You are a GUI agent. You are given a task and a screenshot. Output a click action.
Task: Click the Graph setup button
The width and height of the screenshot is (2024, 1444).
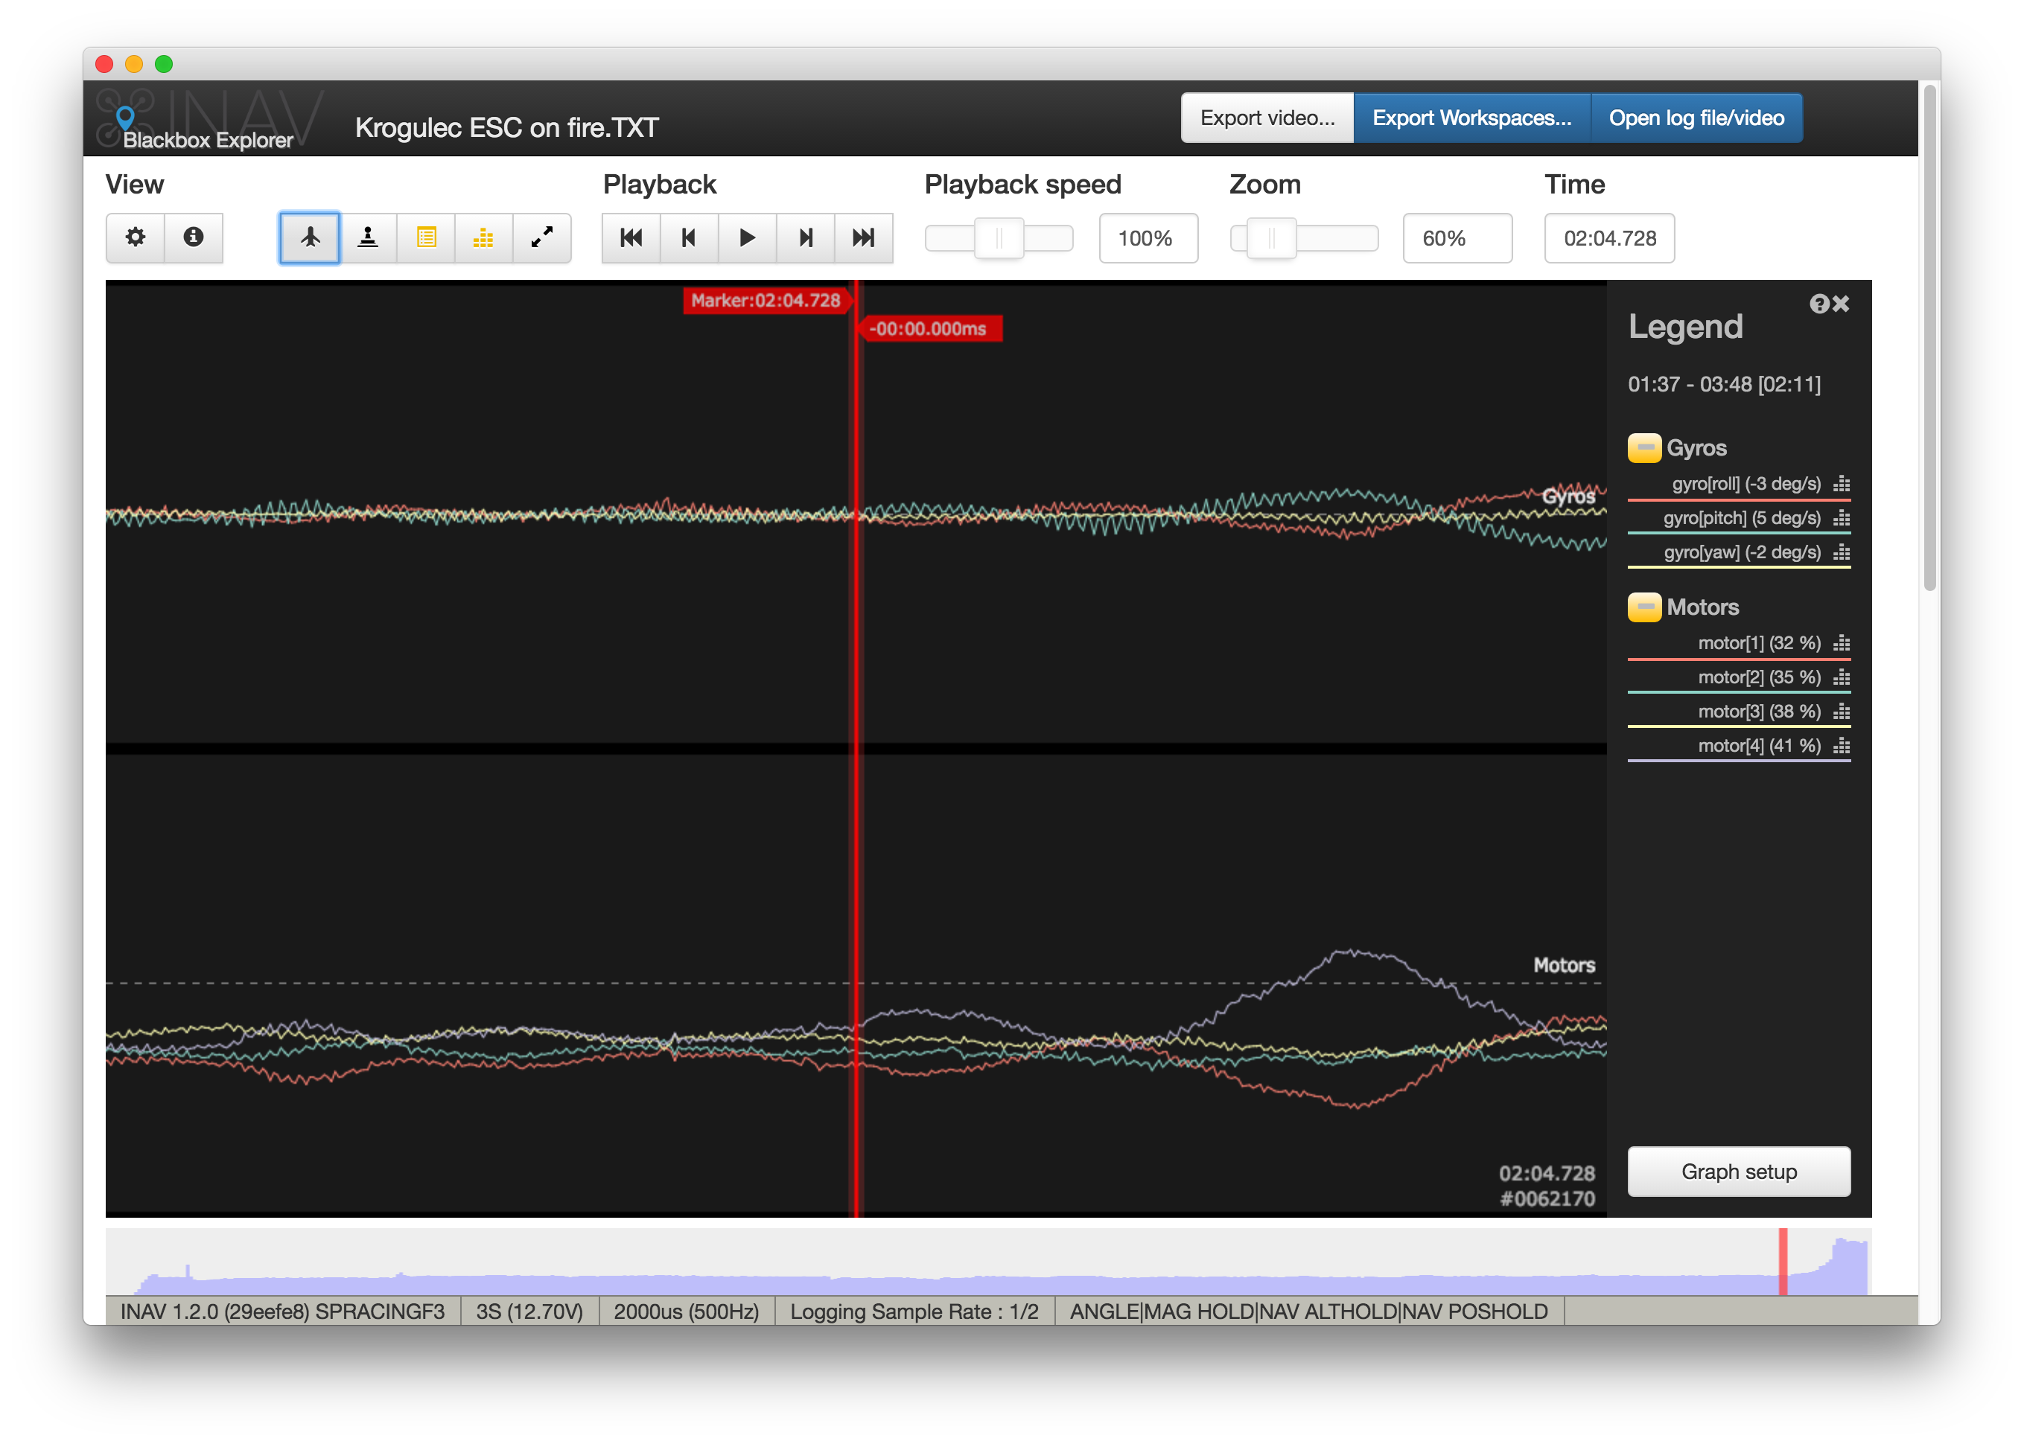(x=1738, y=1172)
